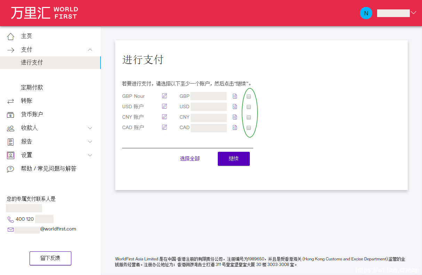This screenshot has width=422, height=275.
Task: Check the CNY account checkbox
Action: click(249, 117)
